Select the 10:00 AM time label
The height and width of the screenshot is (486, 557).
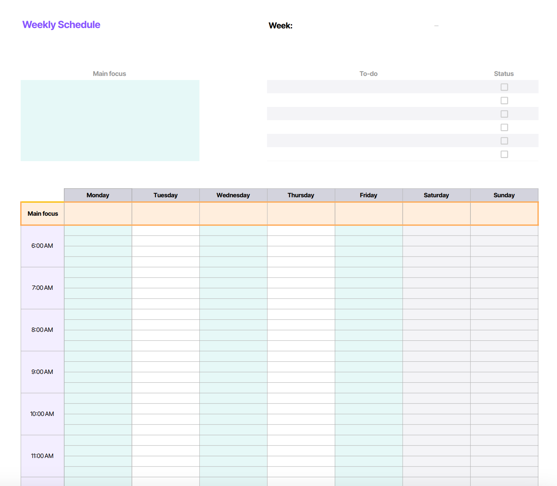click(x=41, y=414)
